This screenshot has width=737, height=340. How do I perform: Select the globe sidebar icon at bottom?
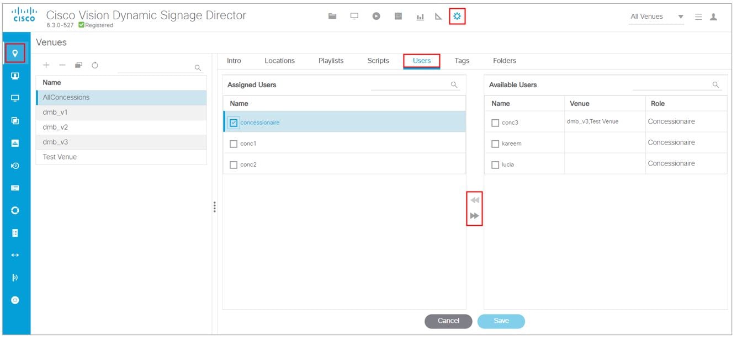(15, 300)
